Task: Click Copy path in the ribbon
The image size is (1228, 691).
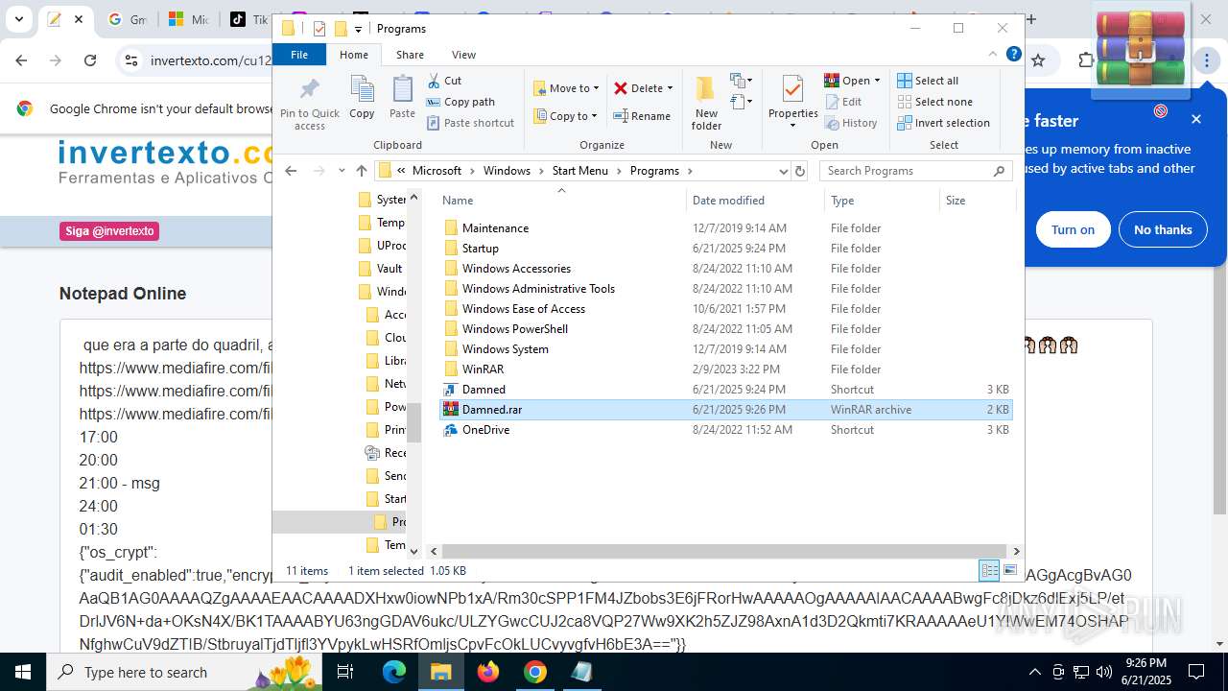Action: 460,102
